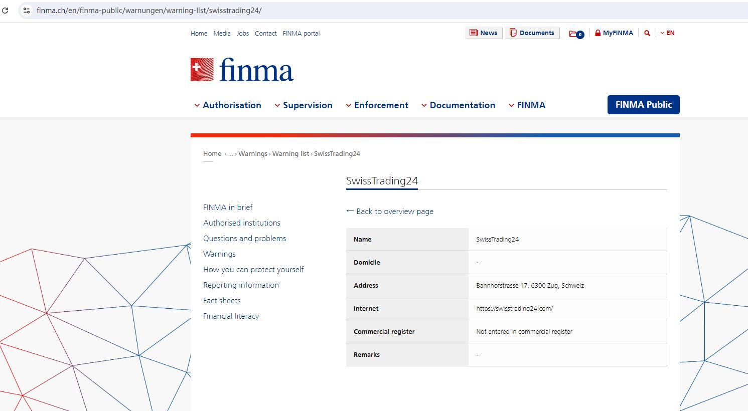Open the watchlist folder icon

[x=575, y=34]
